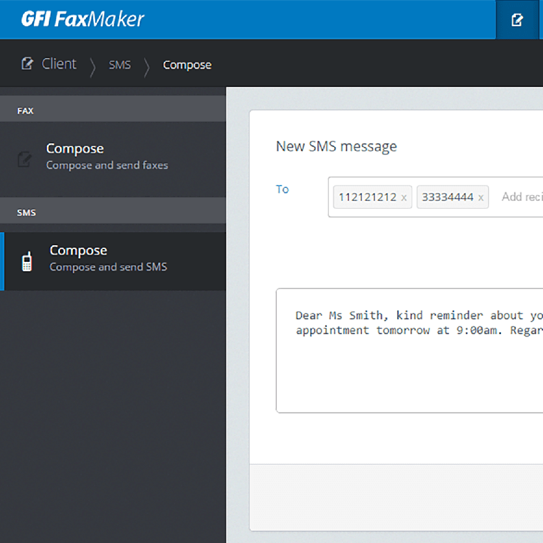Select the 33334444 recipient tag
543x543 pixels.
(x=447, y=197)
